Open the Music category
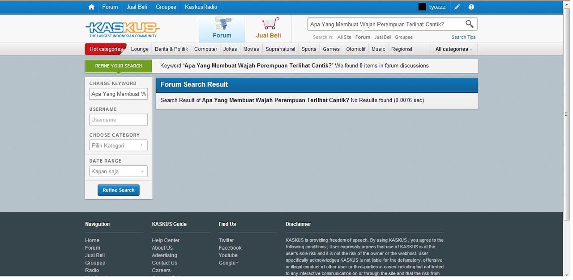 378,49
